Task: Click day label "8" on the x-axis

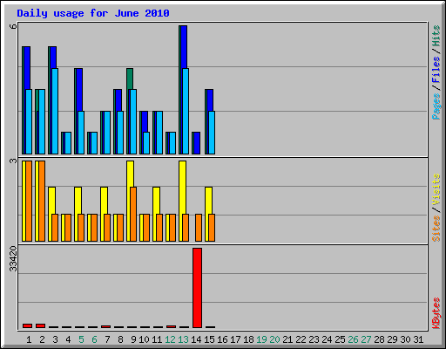Action: 120,339
